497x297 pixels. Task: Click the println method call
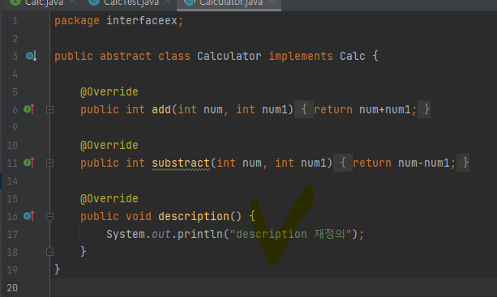click(x=199, y=235)
